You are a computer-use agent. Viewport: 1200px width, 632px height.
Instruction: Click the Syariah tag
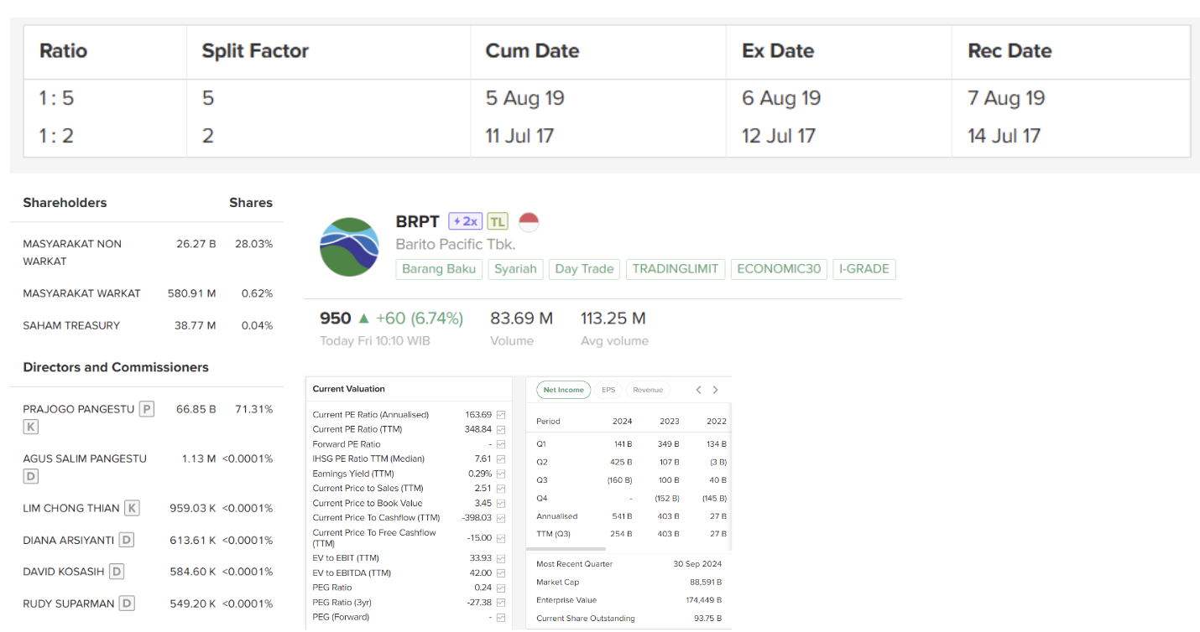[515, 269]
